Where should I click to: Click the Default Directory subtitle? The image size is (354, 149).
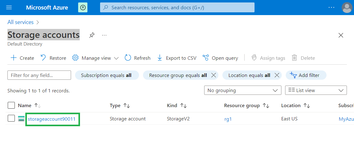[x=25, y=44]
